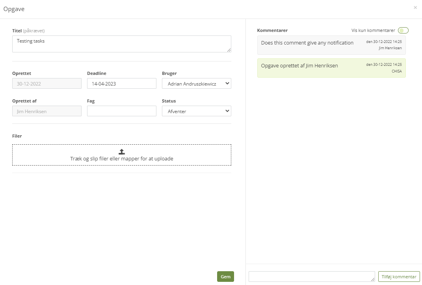
Task: Click the Vis kun kommentarer label
Action: click(373, 30)
